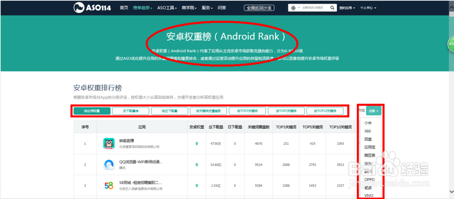Select the 按日下载量 tab

(x=169, y=111)
